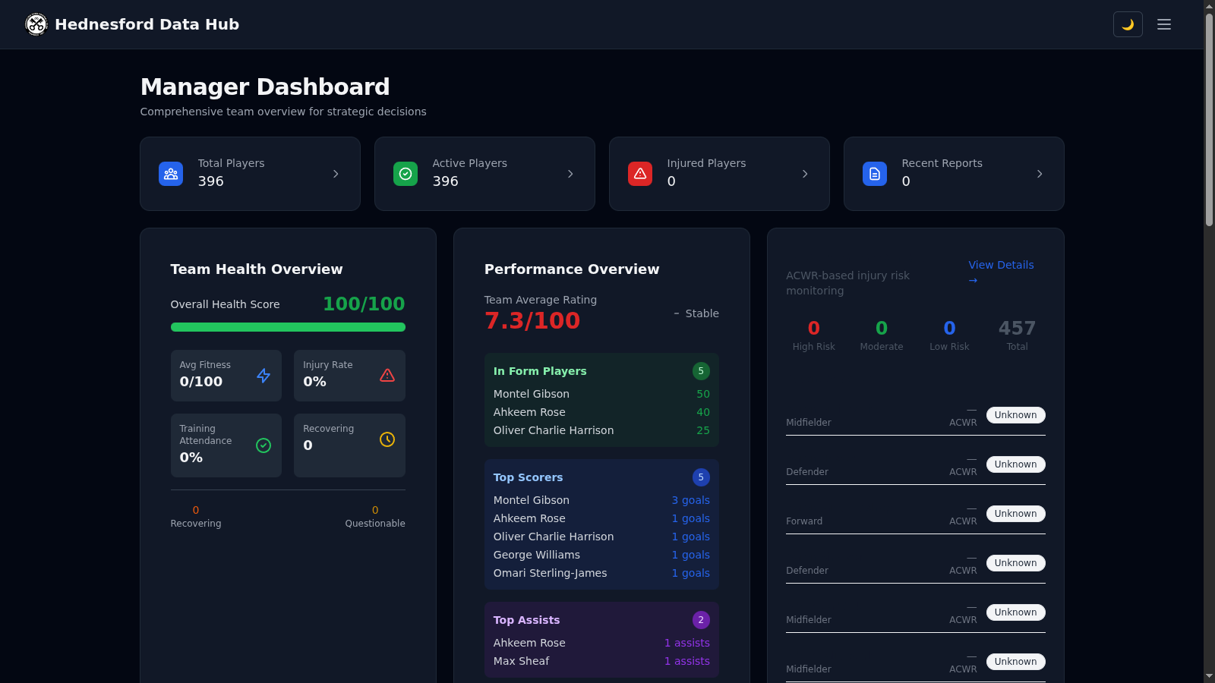
Task: Click the Overall Health Score progress bar
Action: click(x=288, y=327)
